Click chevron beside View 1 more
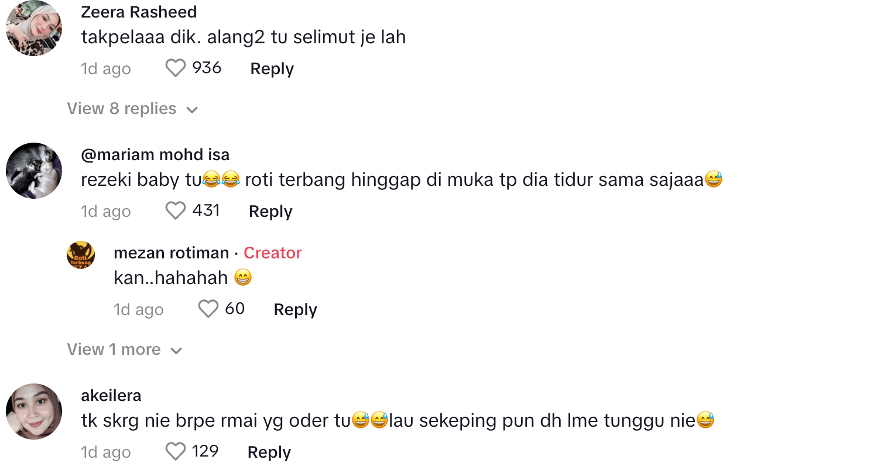This screenshot has width=884, height=470. pyautogui.click(x=176, y=351)
